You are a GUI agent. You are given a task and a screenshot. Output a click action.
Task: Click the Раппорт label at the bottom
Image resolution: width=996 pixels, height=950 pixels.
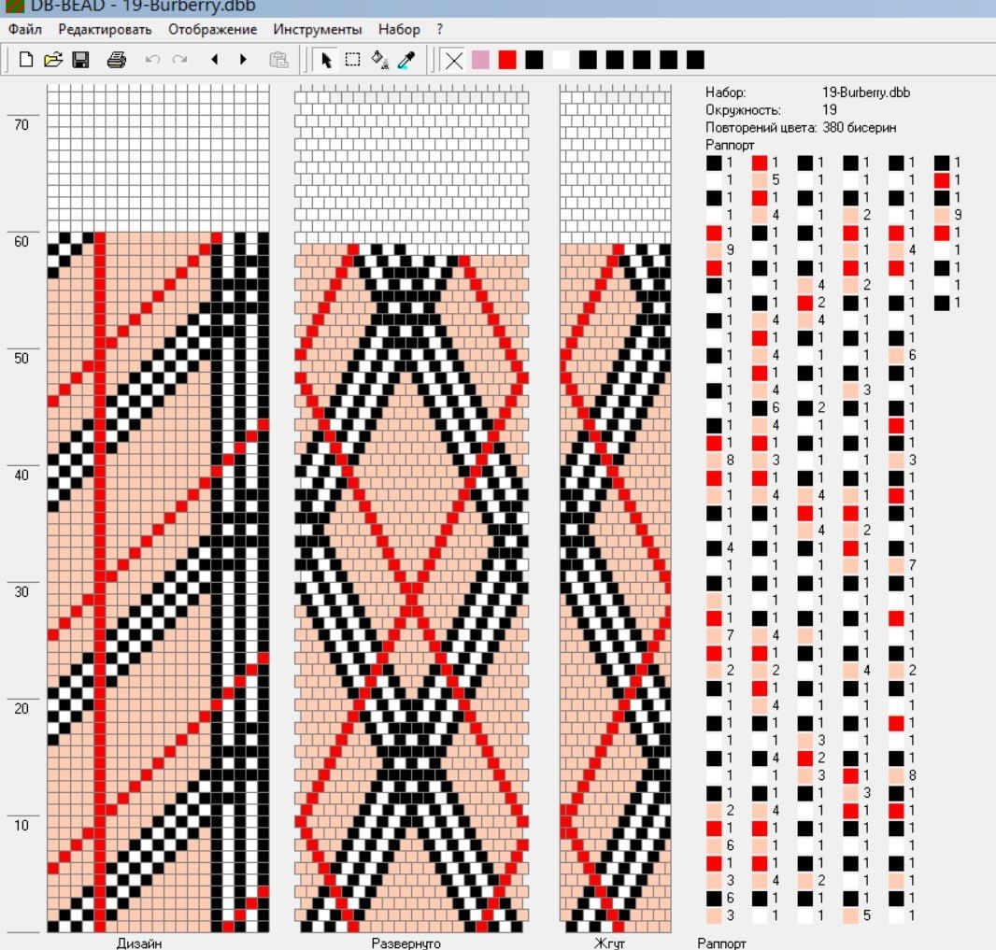(721, 943)
